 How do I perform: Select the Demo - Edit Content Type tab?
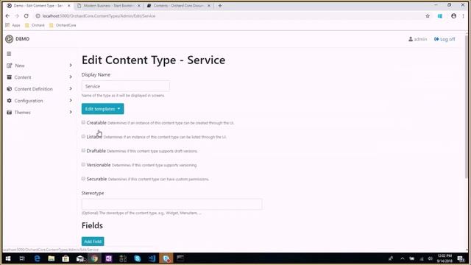click(38, 6)
